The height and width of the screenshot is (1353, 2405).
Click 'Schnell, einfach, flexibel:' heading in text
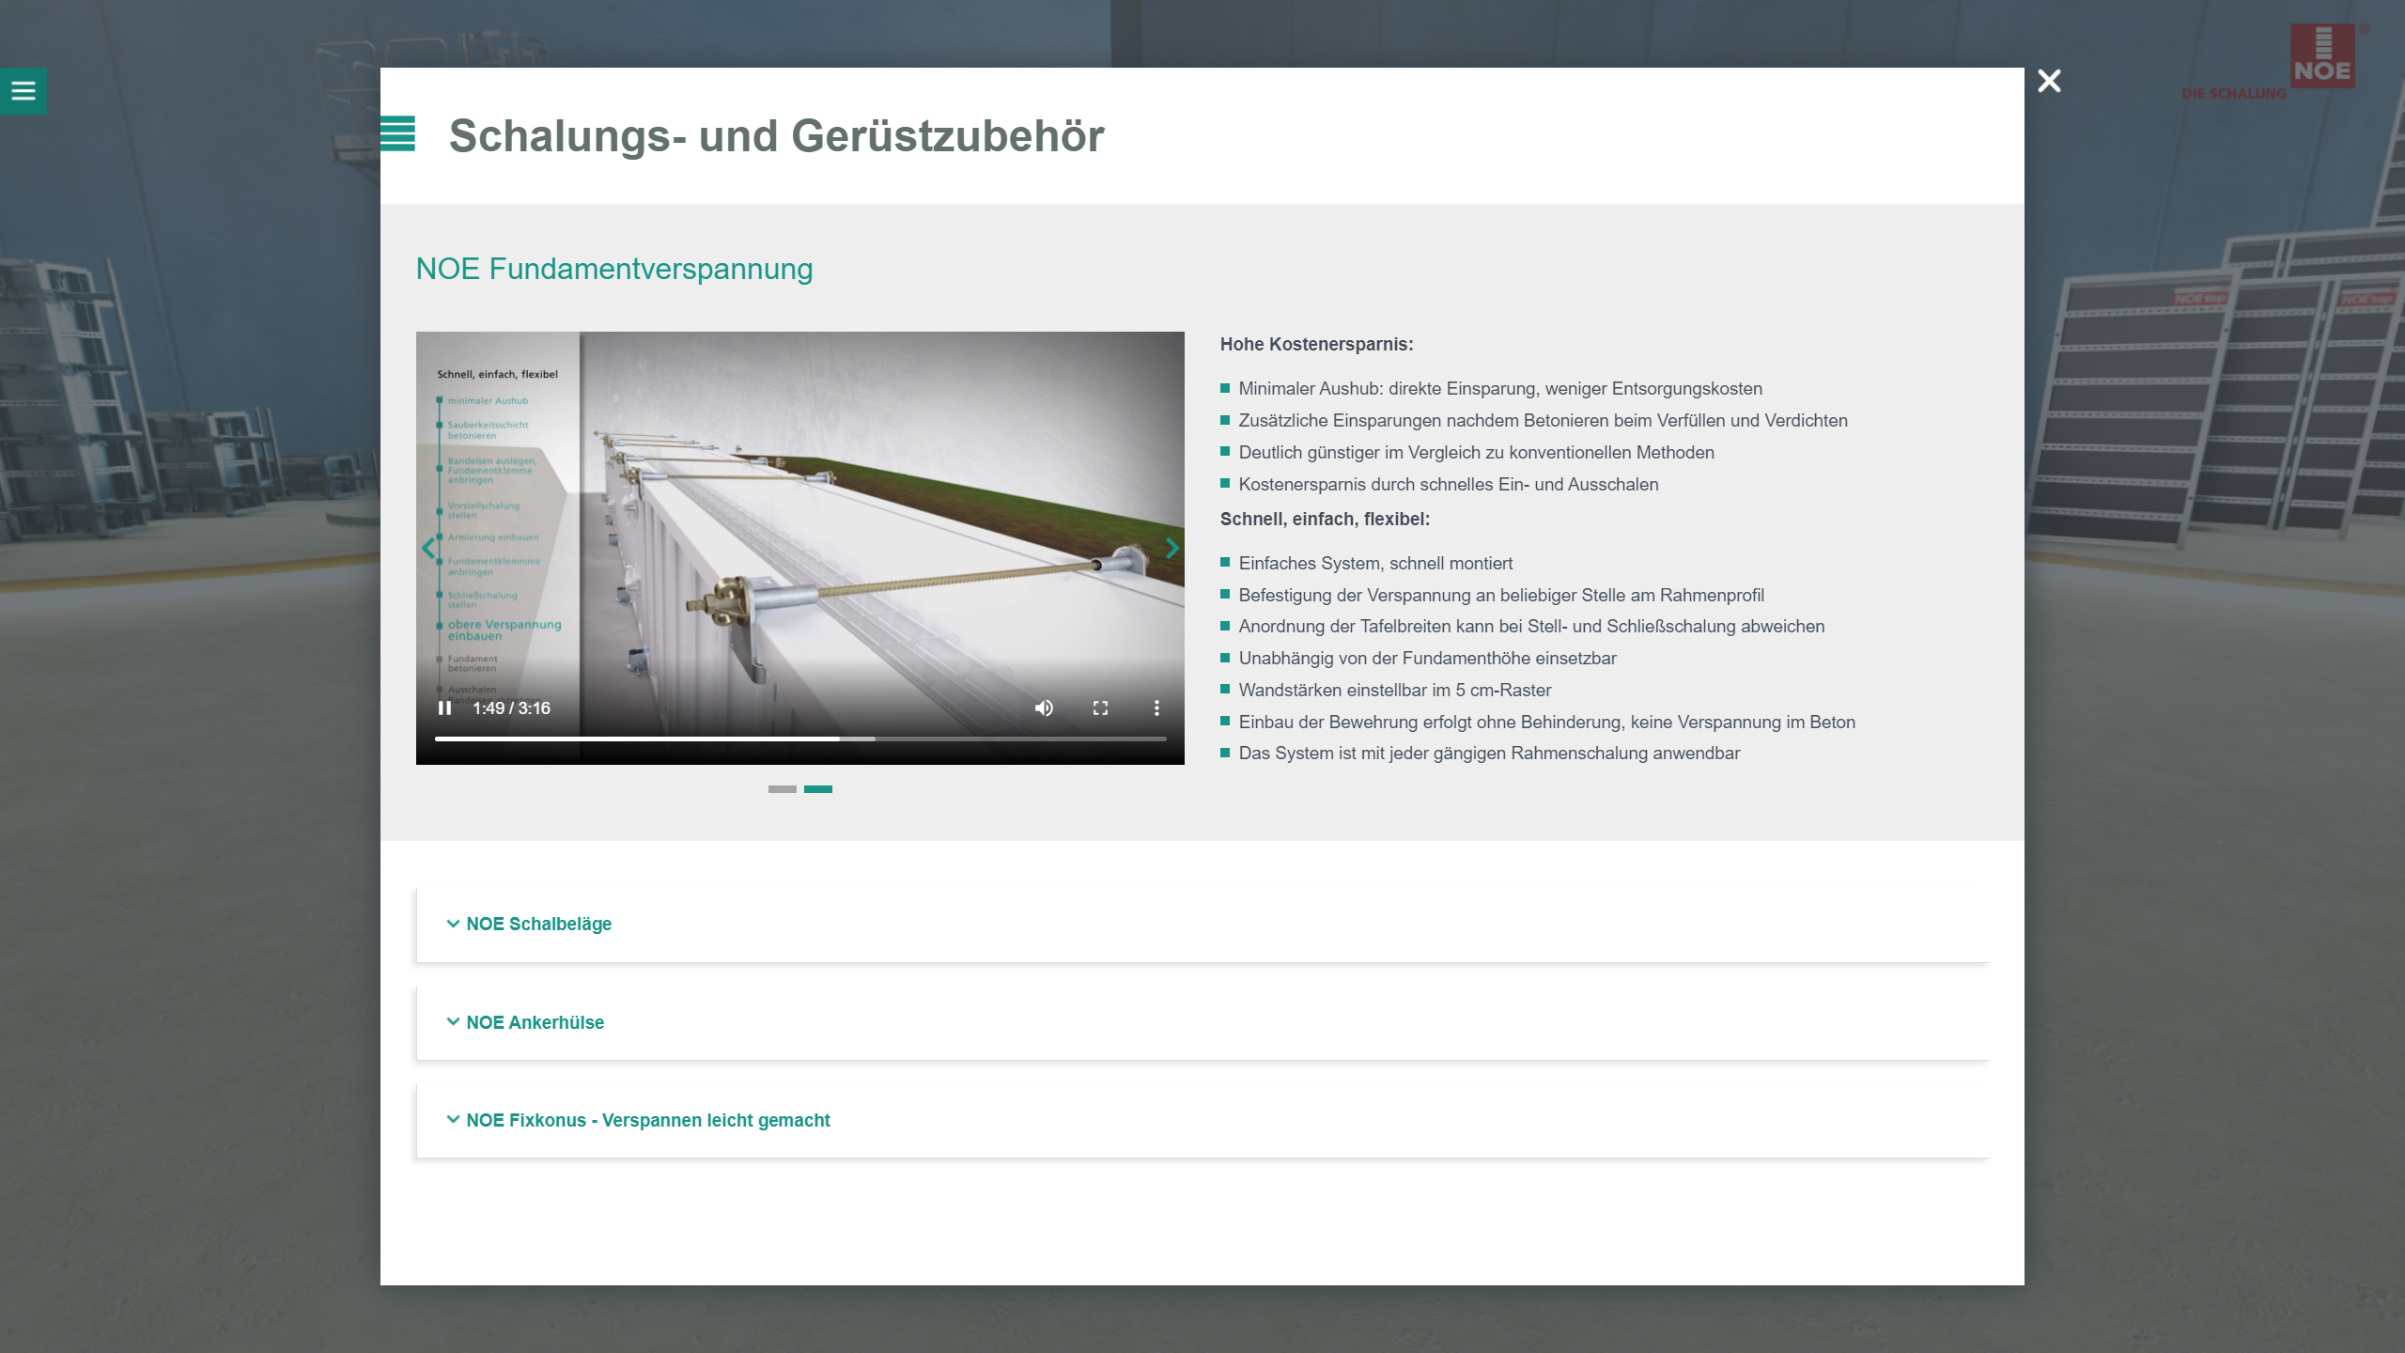point(1325,520)
